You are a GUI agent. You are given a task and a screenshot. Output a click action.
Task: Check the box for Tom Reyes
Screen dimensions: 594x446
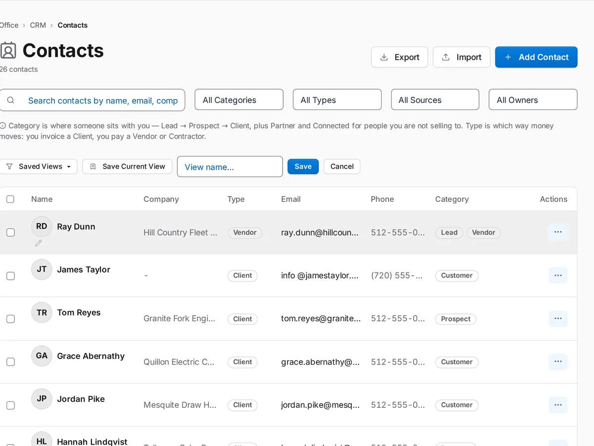pyautogui.click(x=10, y=319)
